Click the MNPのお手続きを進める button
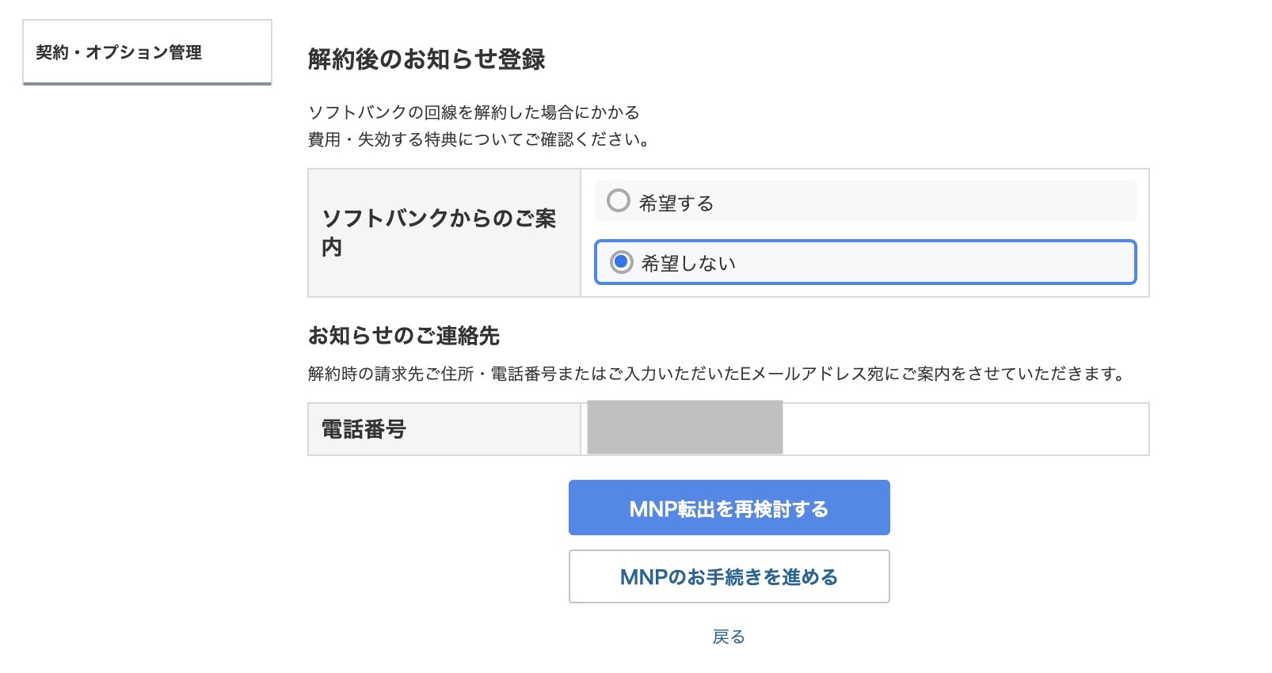 729,577
